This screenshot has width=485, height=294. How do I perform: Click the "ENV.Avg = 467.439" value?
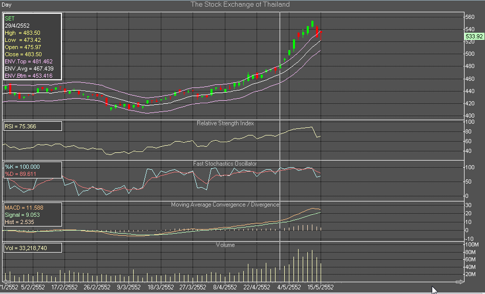pyautogui.click(x=29, y=69)
